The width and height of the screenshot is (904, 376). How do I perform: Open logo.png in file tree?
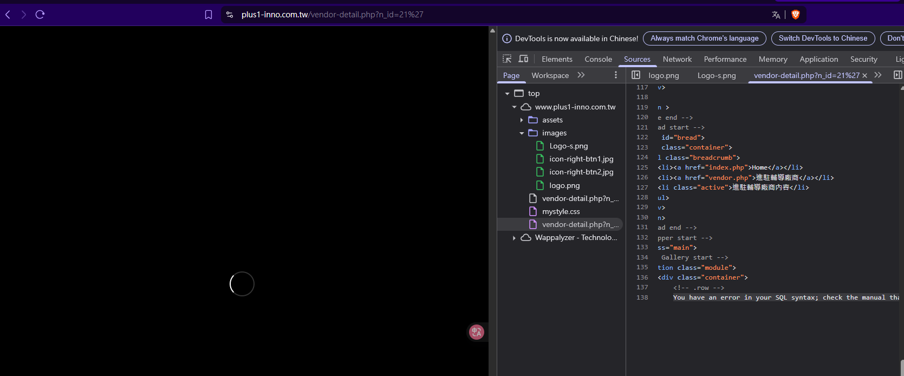pos(564,185)
